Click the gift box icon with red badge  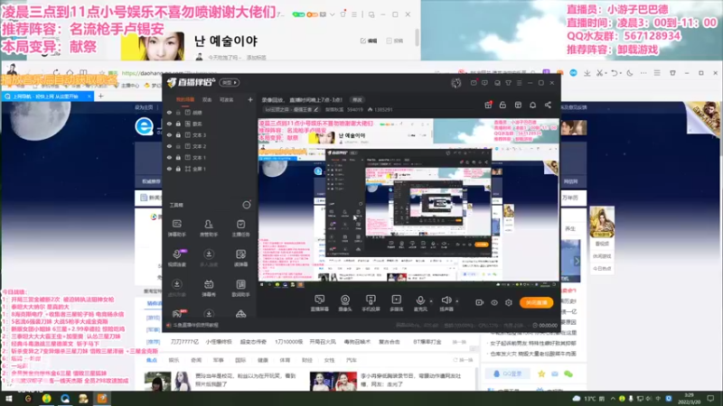tap(488, 105)
